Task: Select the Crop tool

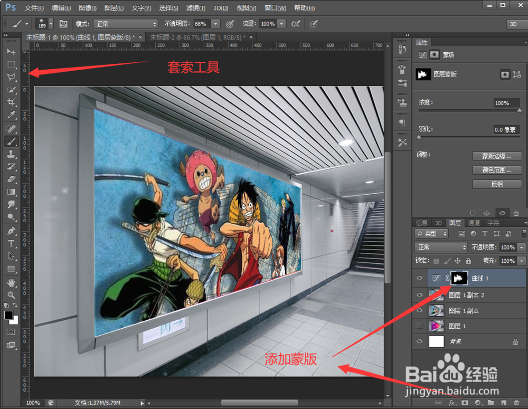Action: [x=11, y=102]
